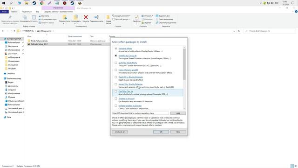Click the refresh button beside address bar

tap(239, 31)
